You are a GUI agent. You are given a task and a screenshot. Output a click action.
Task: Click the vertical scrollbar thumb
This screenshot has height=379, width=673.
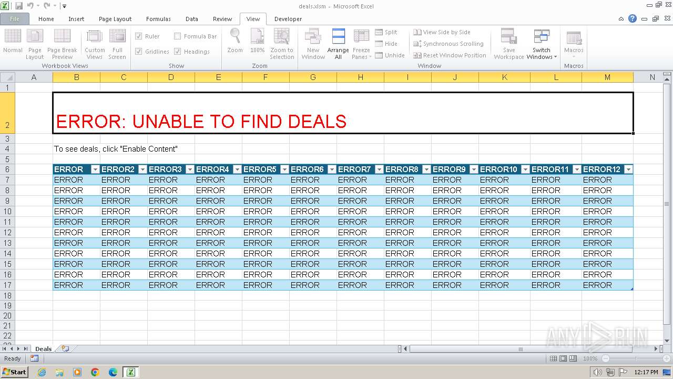[667, 204]
